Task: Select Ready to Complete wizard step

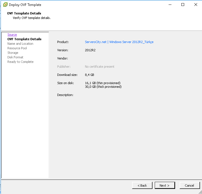Action: [20, 62]
